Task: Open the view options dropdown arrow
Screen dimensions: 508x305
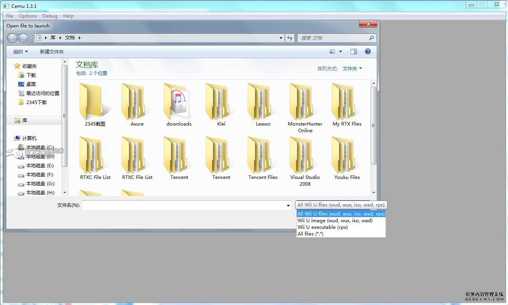Action: coord(340,51)
